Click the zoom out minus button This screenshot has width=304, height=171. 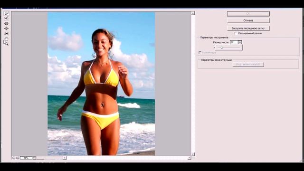(14, 158)
